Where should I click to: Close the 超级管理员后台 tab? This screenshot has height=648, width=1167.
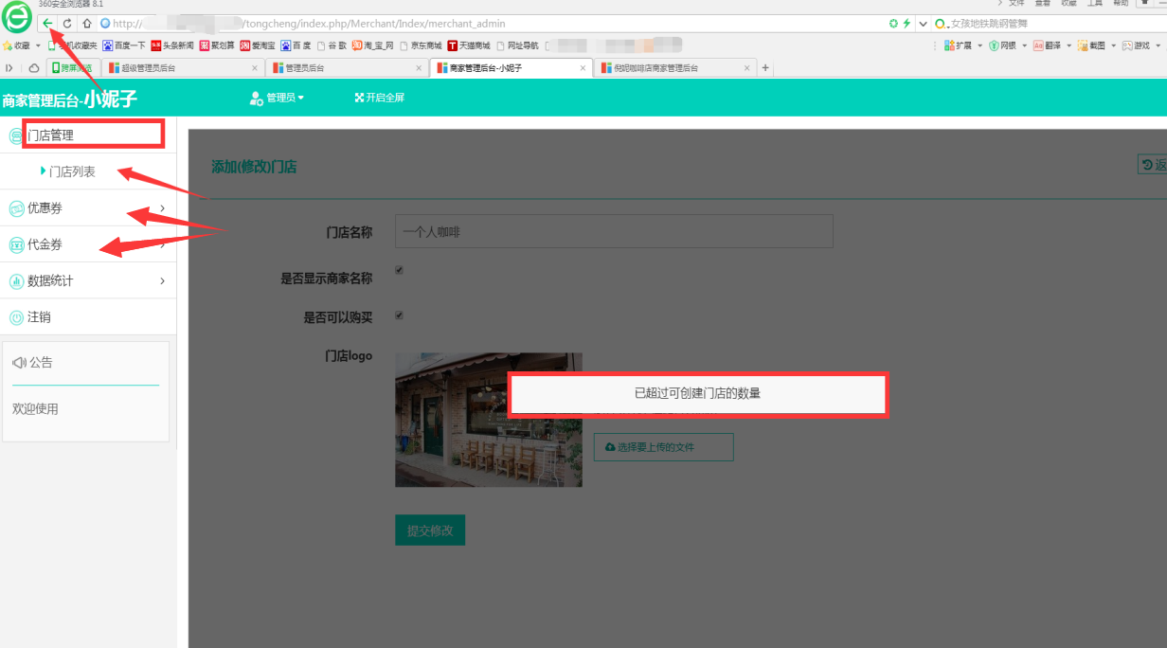tap(255, 68)
